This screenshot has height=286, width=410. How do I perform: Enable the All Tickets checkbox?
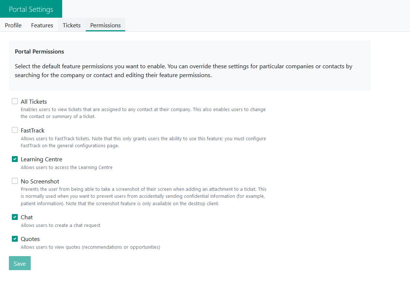(15, 101)
